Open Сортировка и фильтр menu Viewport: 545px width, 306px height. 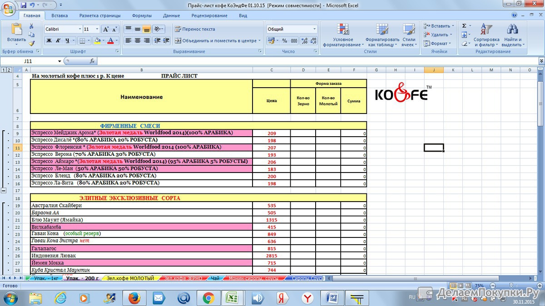click(x=486, y=35)
